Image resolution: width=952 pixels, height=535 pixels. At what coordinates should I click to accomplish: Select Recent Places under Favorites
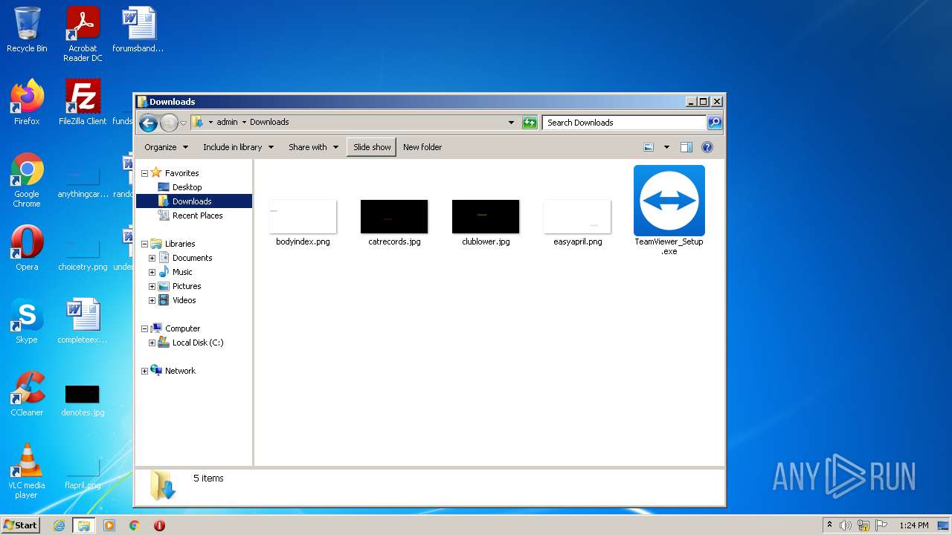coord(197,215)
